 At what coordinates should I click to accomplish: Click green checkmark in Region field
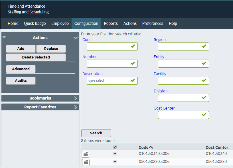point(204,46)
